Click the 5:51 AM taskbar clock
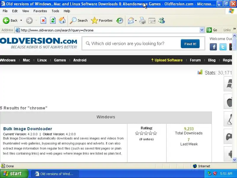This screenshot has height=178, width=237. [x=226, y=174]
